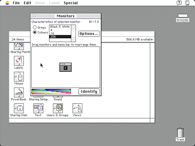The height and width of the screenshot is (146, 195).
Task: Select 256 colours in depth list
Action: 60,36
